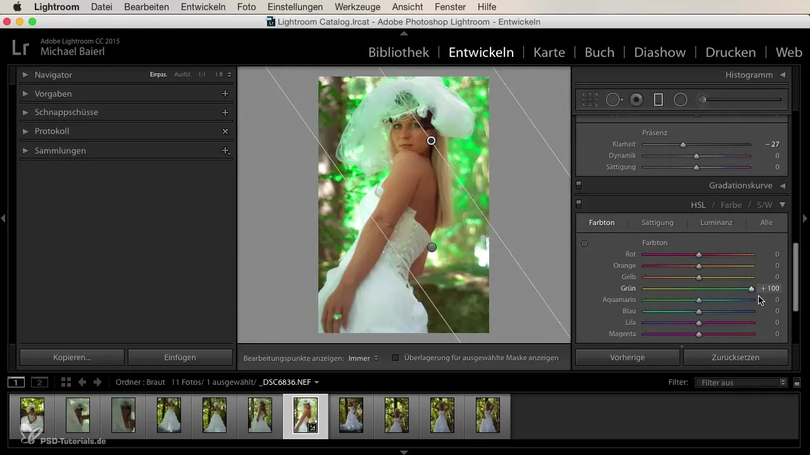This screenshot has height=455, width=810.
Task: Select the Red Eye Correction tool
Action: pyautogui.click(x=637, y=100)
